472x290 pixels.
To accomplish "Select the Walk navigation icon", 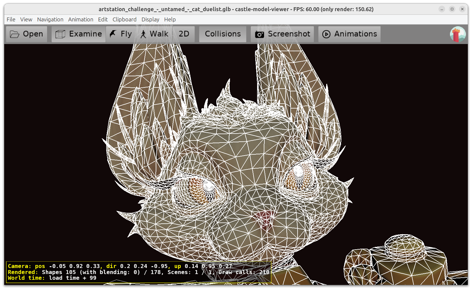I will point(144,34).
